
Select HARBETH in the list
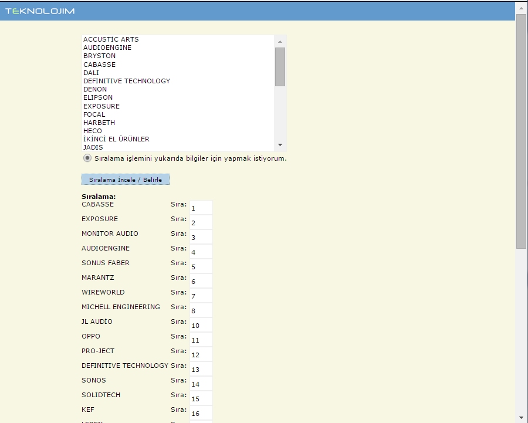178,123
